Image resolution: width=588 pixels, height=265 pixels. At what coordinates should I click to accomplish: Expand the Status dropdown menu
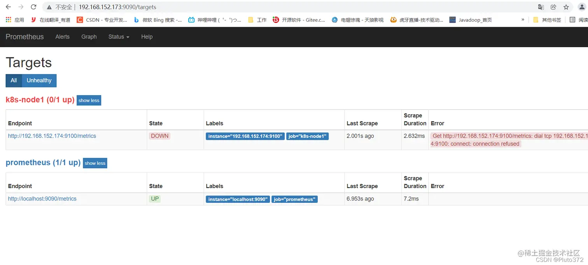coord(119,37)
